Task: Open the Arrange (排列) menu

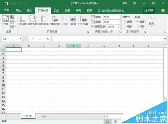Action: [152, 21]
